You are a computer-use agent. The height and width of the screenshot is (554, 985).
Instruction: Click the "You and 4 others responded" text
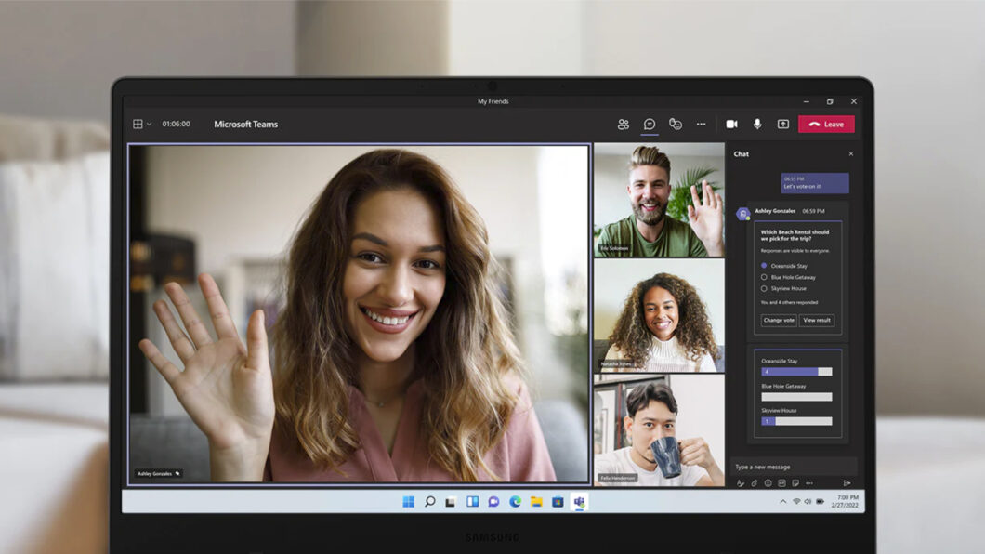tap(789, 303)
